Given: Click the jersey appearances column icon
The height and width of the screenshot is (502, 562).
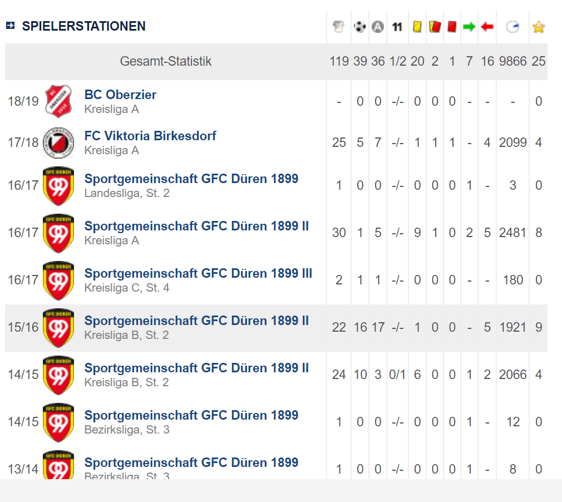Looking at the screenshot, I should click(x=338, y=27).
